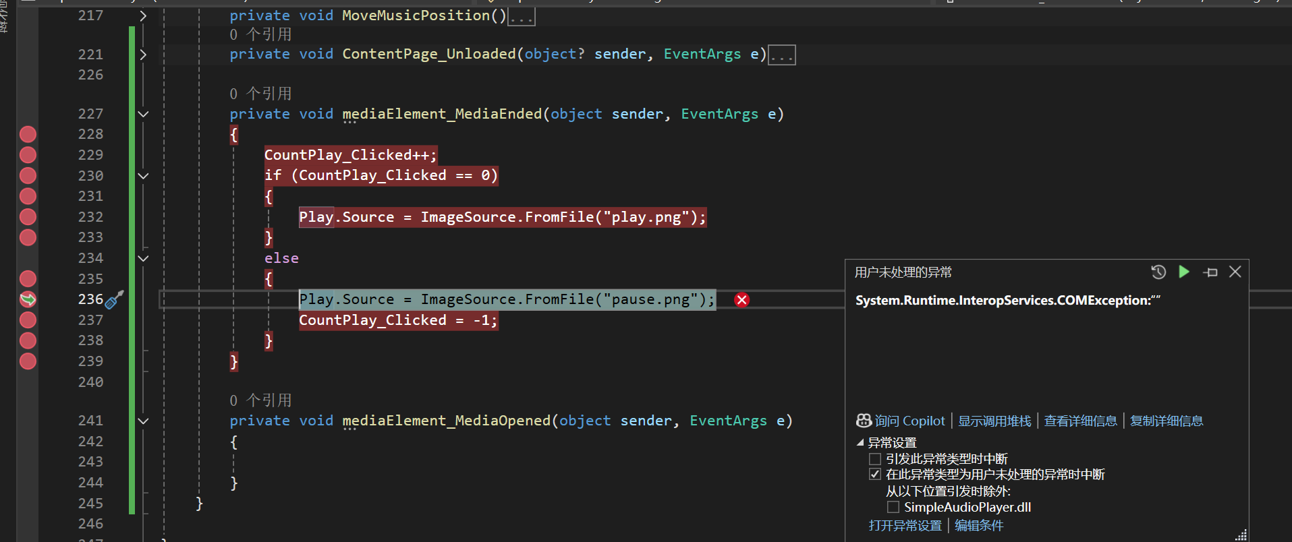Screen dimensions: 1292x542
Task: Click the ellipsis box after MoveMusicPosition()
Action: pos(521,17)
